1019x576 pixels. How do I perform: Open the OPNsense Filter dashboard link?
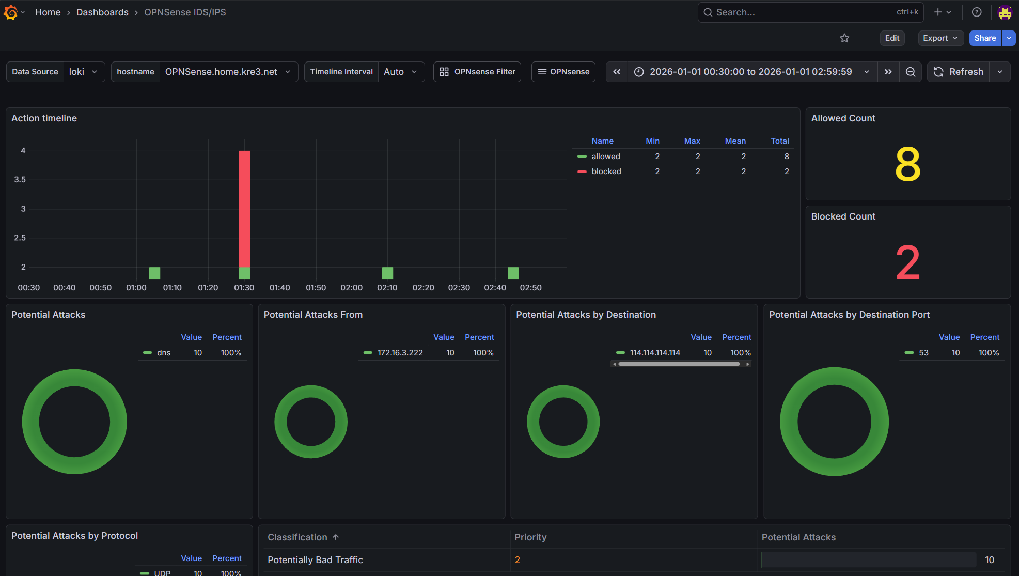[477, 72]
